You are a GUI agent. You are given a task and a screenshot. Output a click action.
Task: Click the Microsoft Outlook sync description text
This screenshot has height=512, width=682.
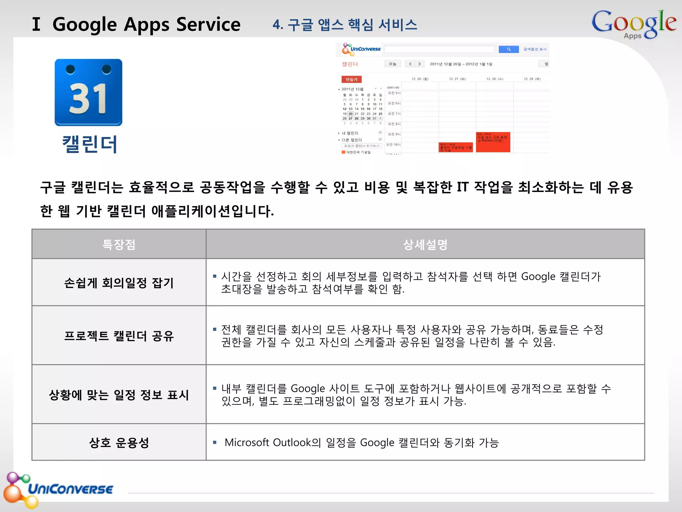pyautogui.click(x=361, y=443)
